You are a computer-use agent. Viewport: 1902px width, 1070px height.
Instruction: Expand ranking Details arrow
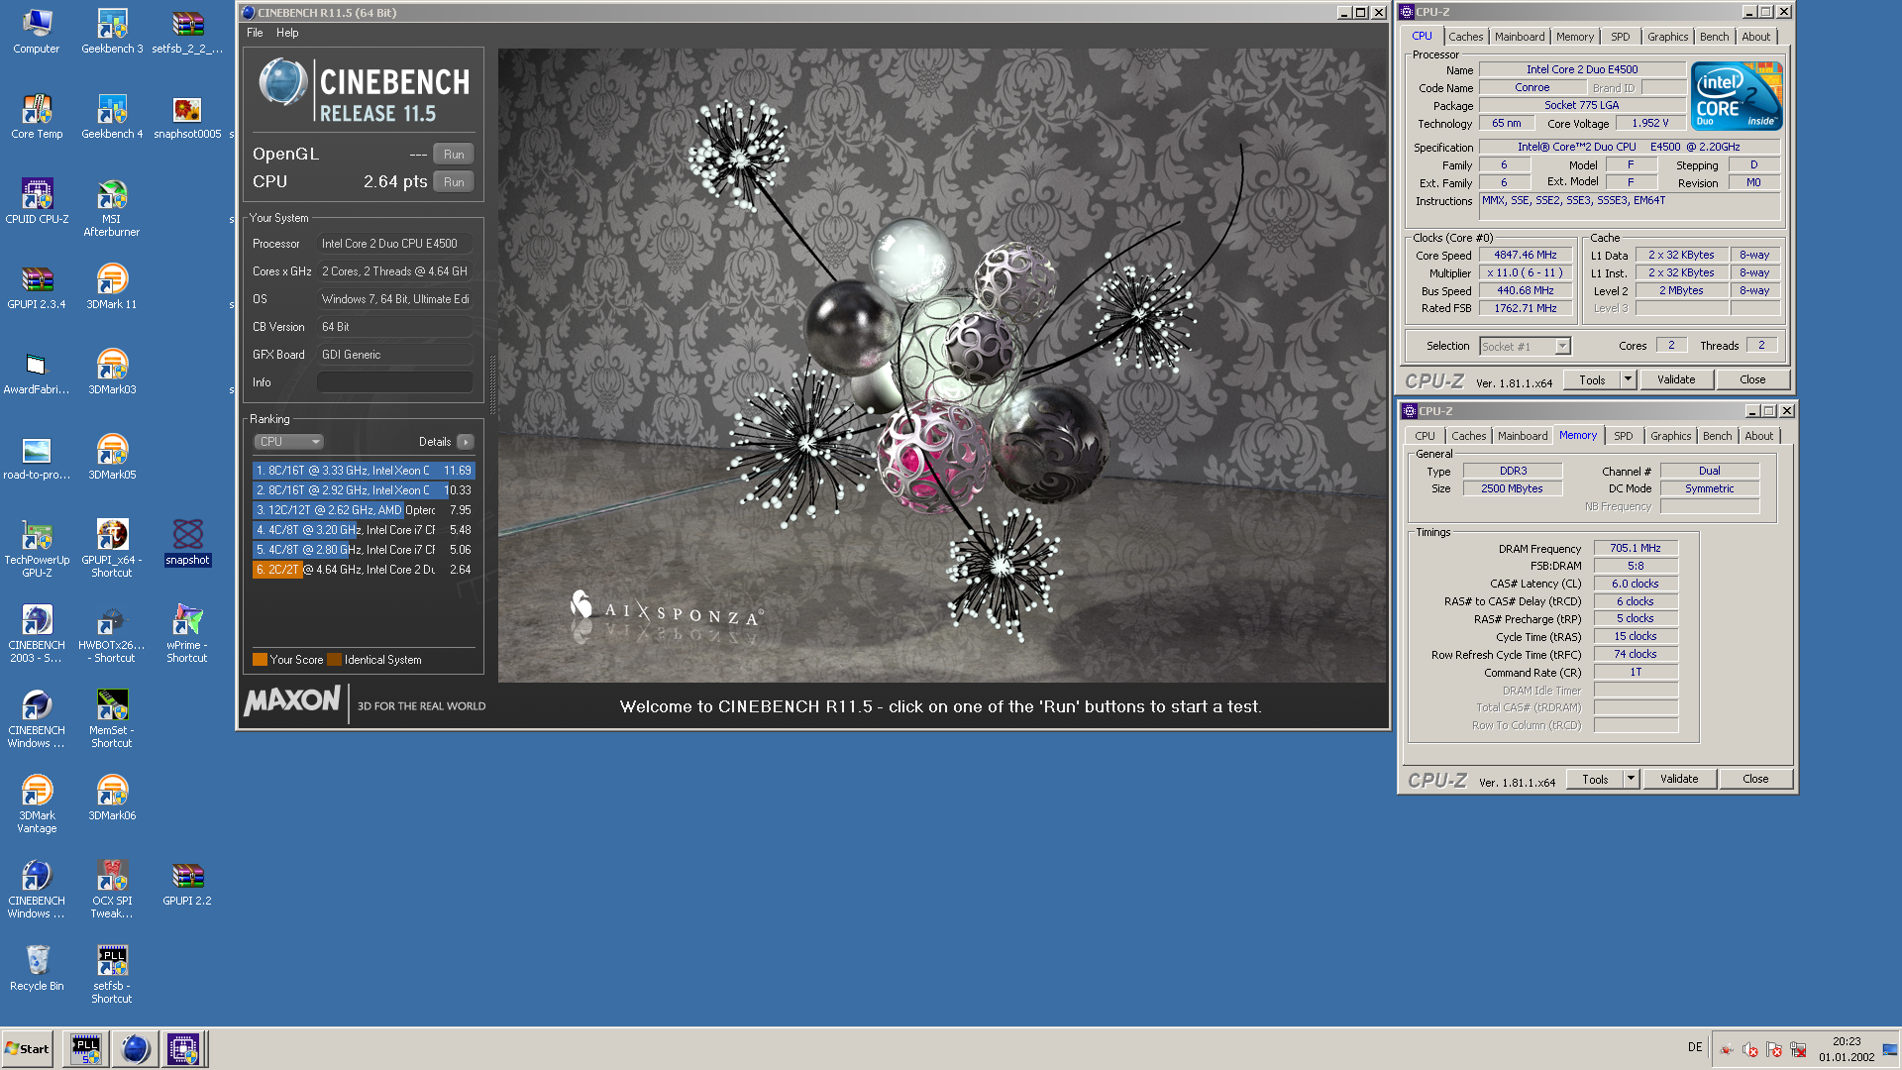click(466, 442)
